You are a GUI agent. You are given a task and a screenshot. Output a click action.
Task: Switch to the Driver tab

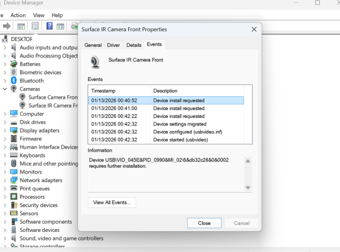pyautogui.click(x=114, y=45)
